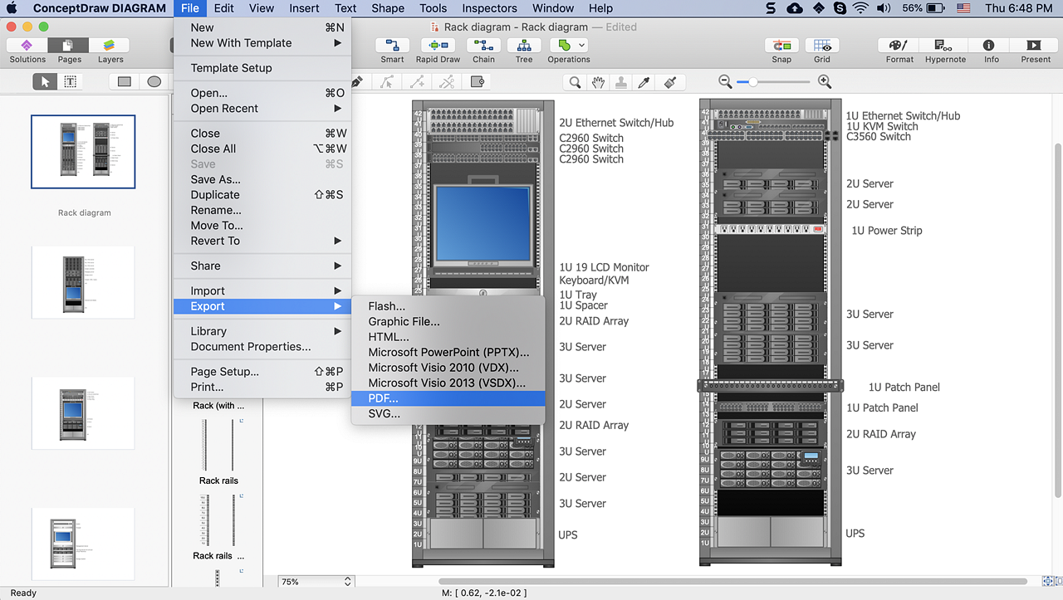Activate the Chain connector mode
The width and height of the screenshot is (1063, 600).
click(x=483, y=50)
